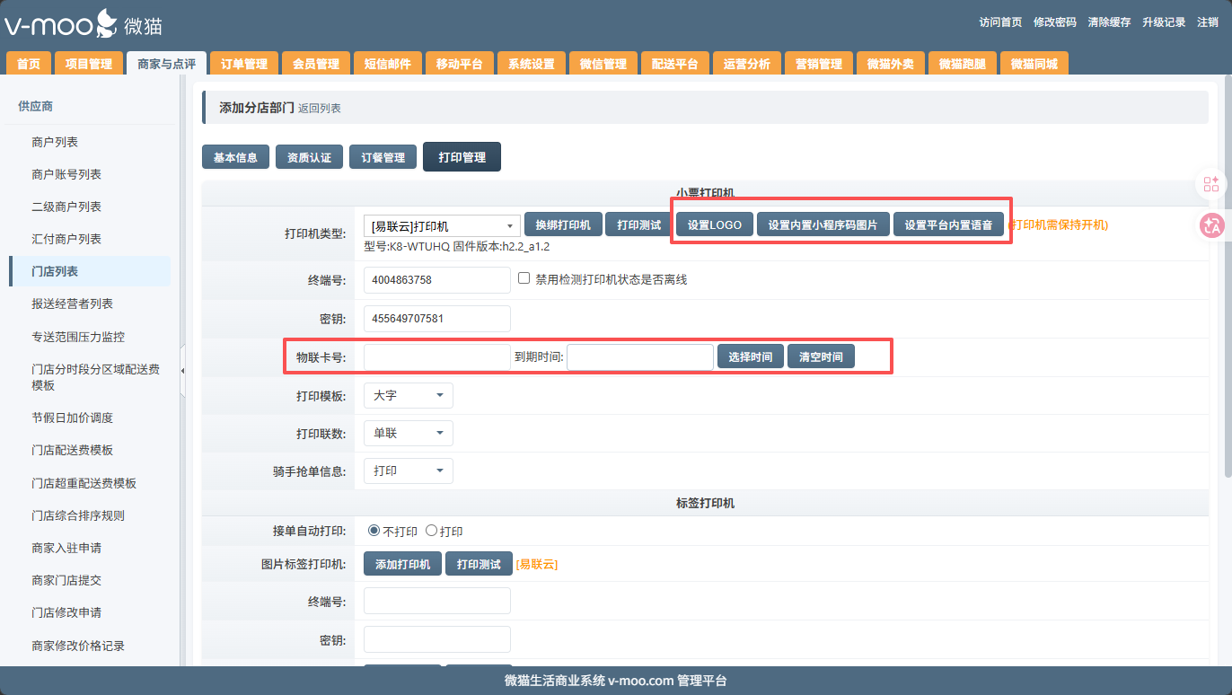Click the page's vertical scrollbar

click(x=1227, y=269)
